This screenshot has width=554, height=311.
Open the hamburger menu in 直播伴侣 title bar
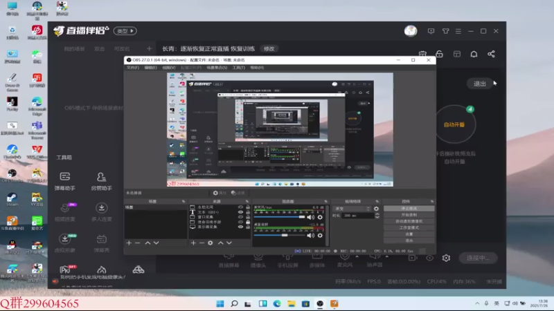click(458, 31)
